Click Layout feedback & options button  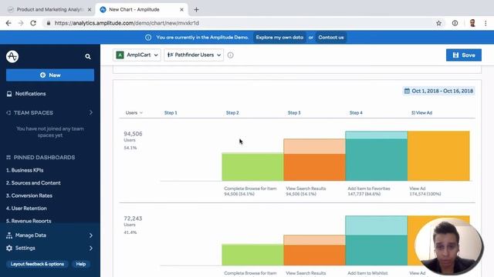(x=37, y=264)
